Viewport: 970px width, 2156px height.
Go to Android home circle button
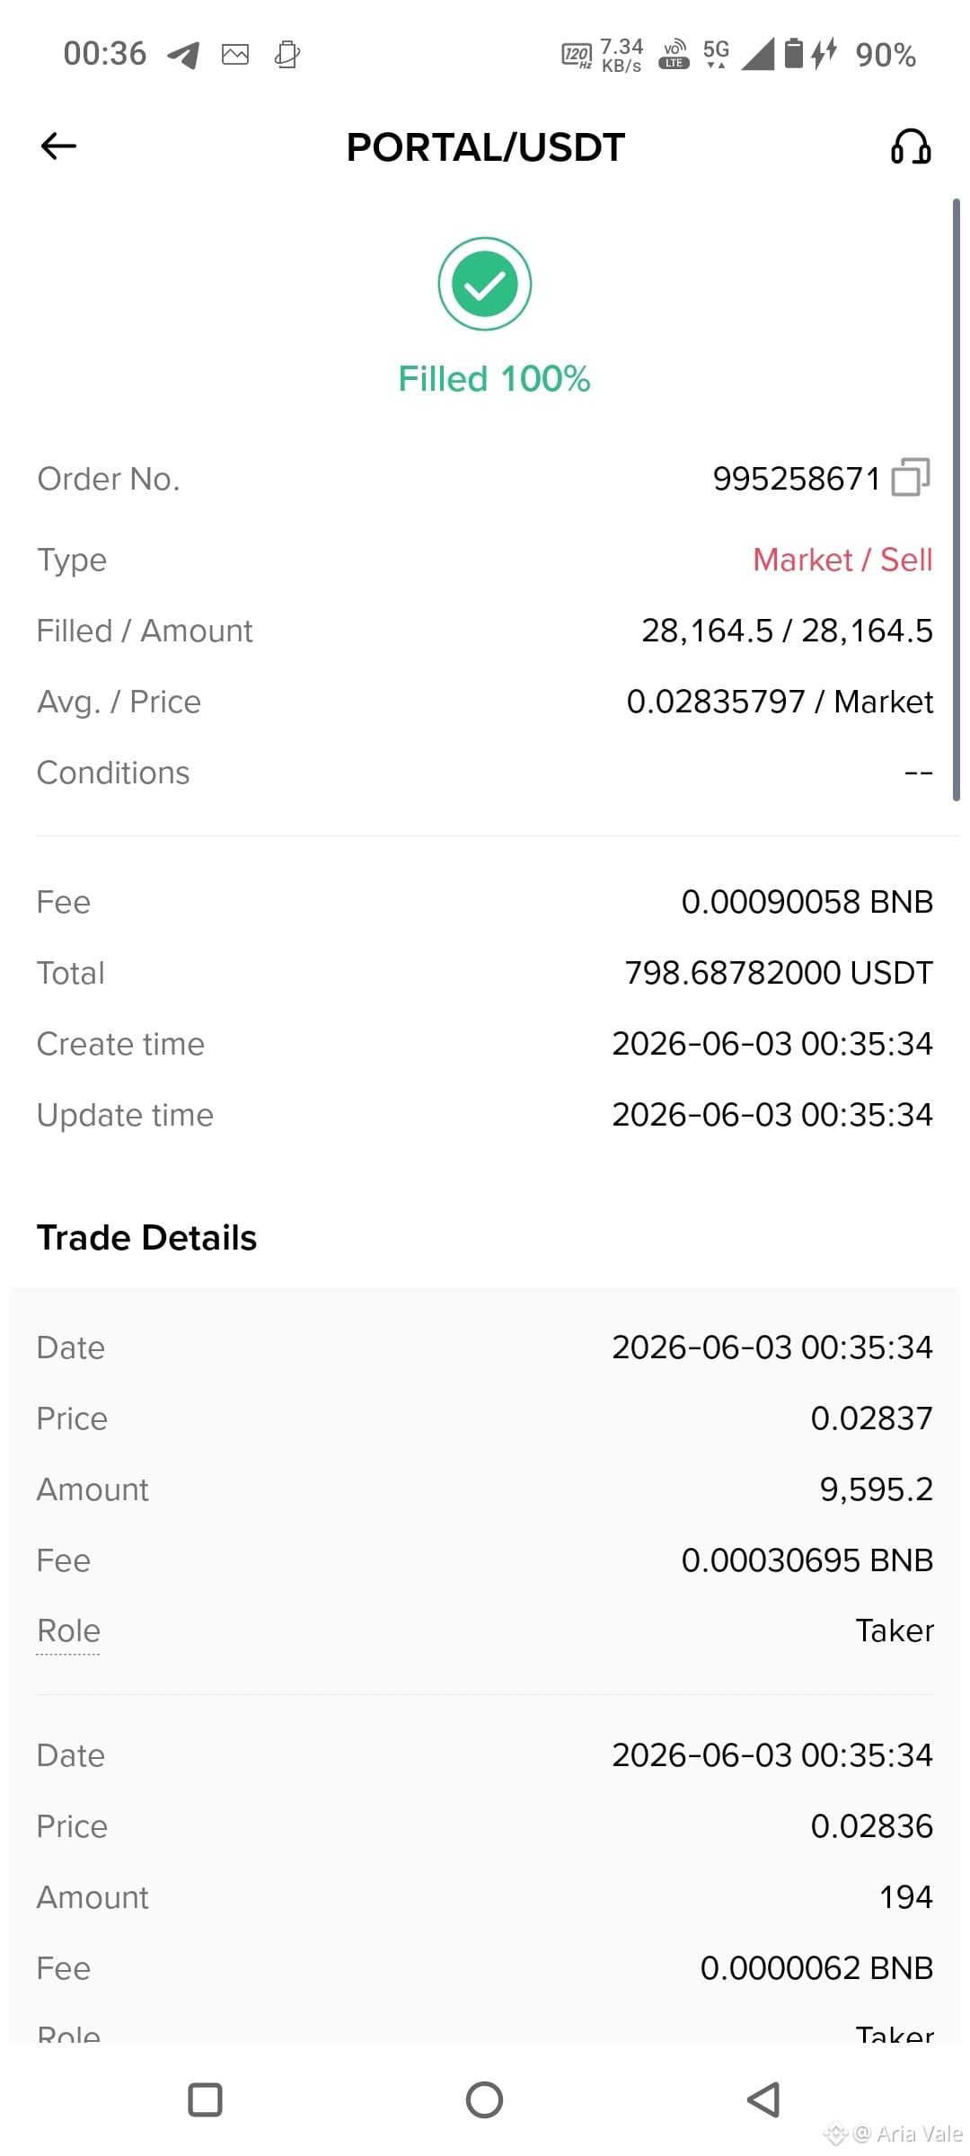click(x=485, y=2100)
